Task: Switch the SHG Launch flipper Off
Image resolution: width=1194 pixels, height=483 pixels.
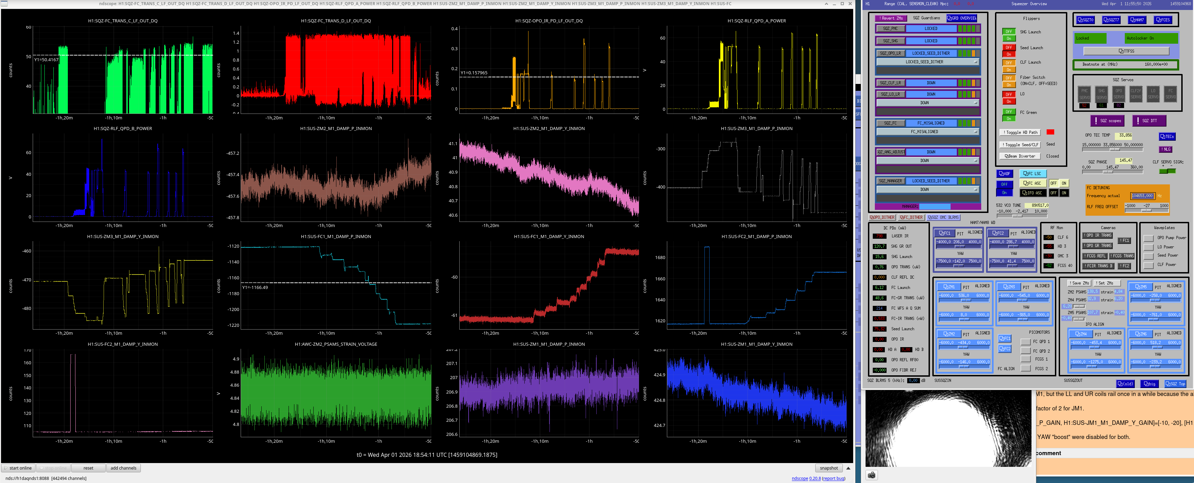Action: 1008,32
